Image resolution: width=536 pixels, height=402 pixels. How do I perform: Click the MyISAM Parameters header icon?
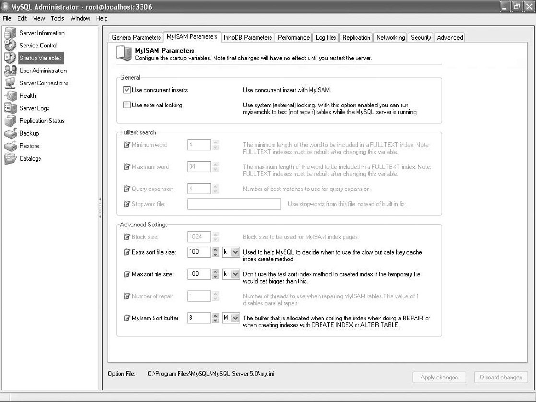click(x=124, y=54)
